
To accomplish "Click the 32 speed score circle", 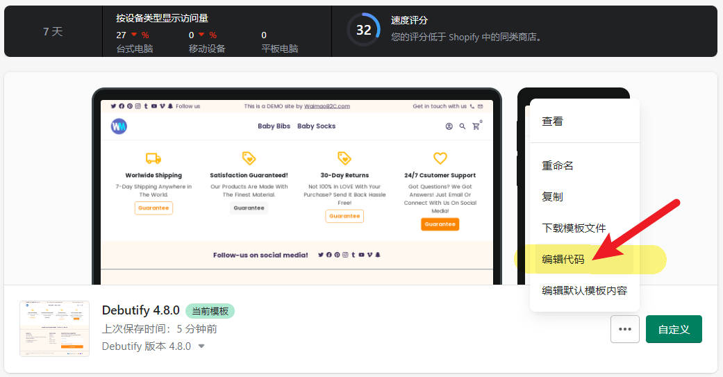I will [363, 30].
